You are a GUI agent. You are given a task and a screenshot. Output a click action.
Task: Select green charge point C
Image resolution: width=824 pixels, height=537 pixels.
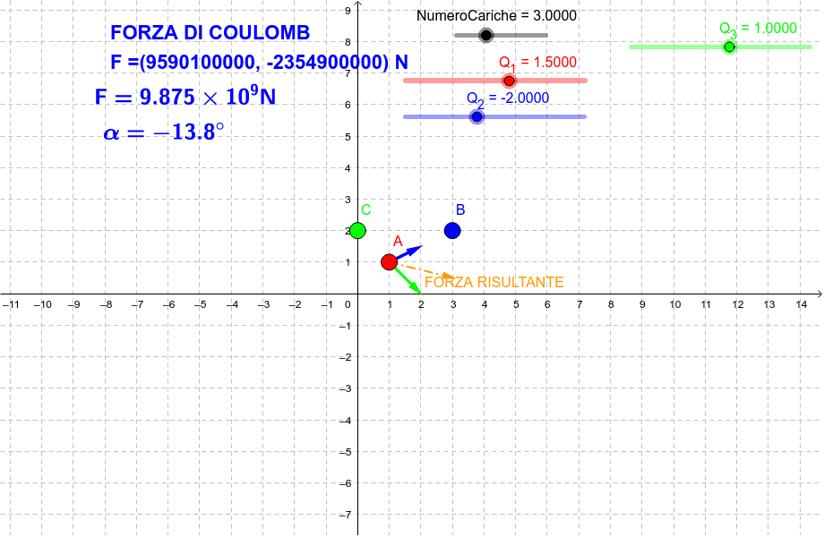(357, 230)
